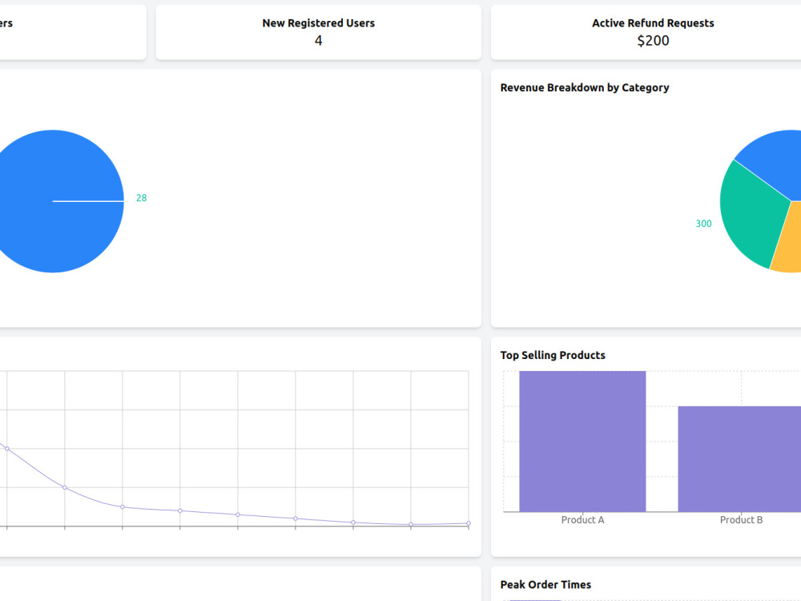
Task: Click the large blue pie chart labeled 28
Action: (51, 201)
